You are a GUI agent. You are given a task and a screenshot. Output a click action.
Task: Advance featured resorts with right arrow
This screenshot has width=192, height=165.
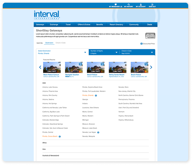(x=151, y=67)
